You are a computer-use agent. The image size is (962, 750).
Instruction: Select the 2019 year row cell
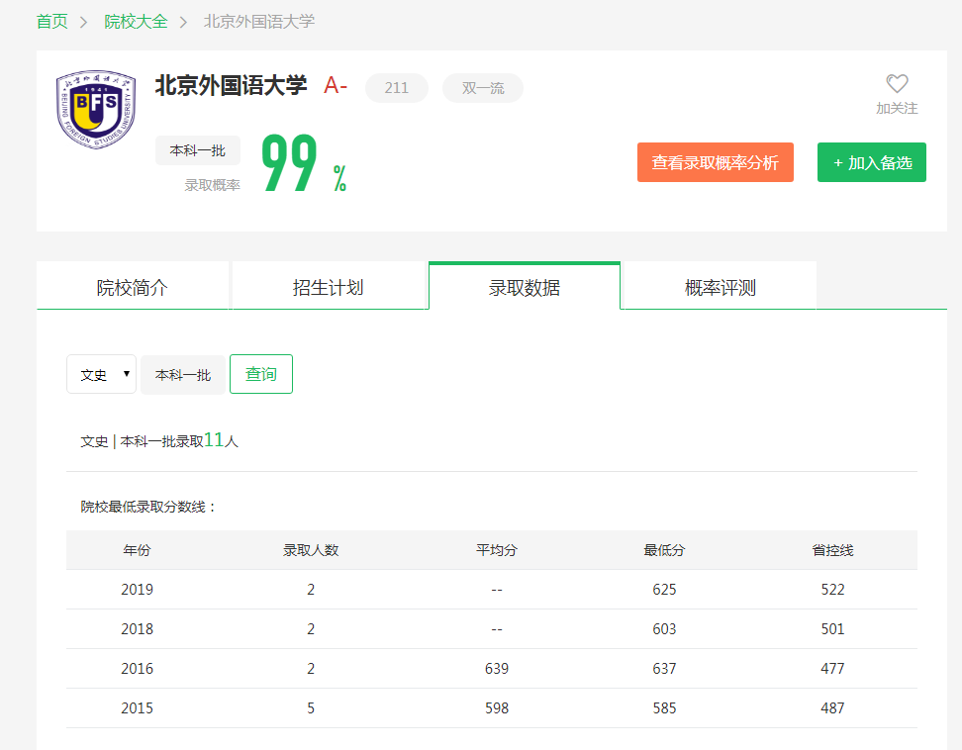(137, 590)
